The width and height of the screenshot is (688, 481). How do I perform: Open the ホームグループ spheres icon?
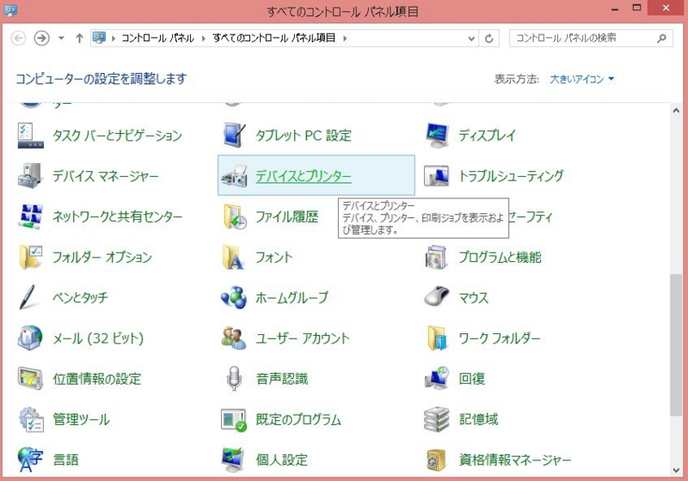click(234, 297)
